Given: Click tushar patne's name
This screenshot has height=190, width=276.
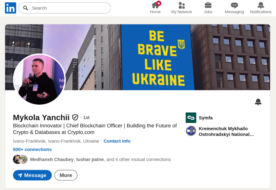Looking at the screenshot, I should click(x=89, y=159).
